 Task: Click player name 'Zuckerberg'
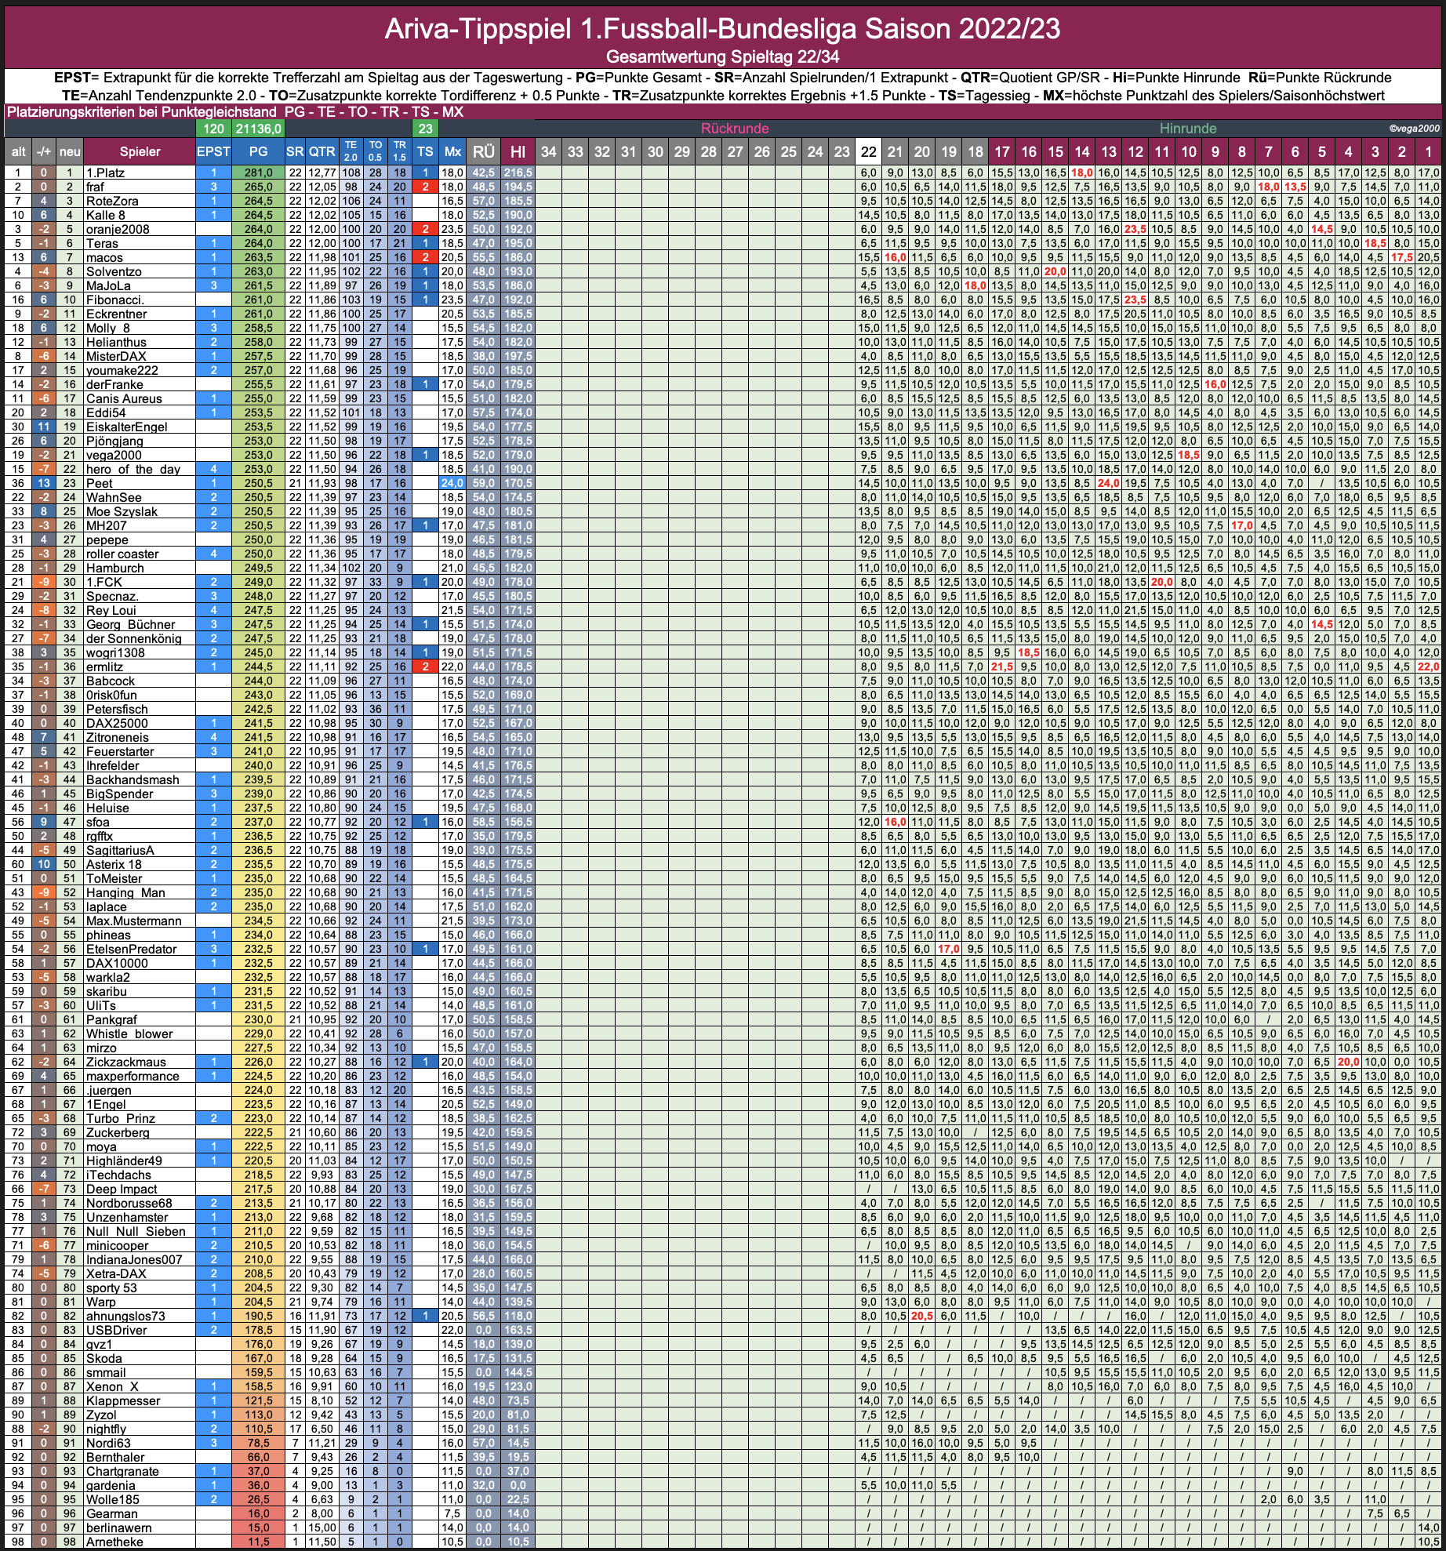[x=118, y=1132]
